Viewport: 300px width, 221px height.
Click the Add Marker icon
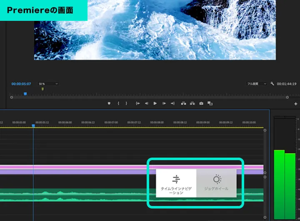[x=109, y=103]
